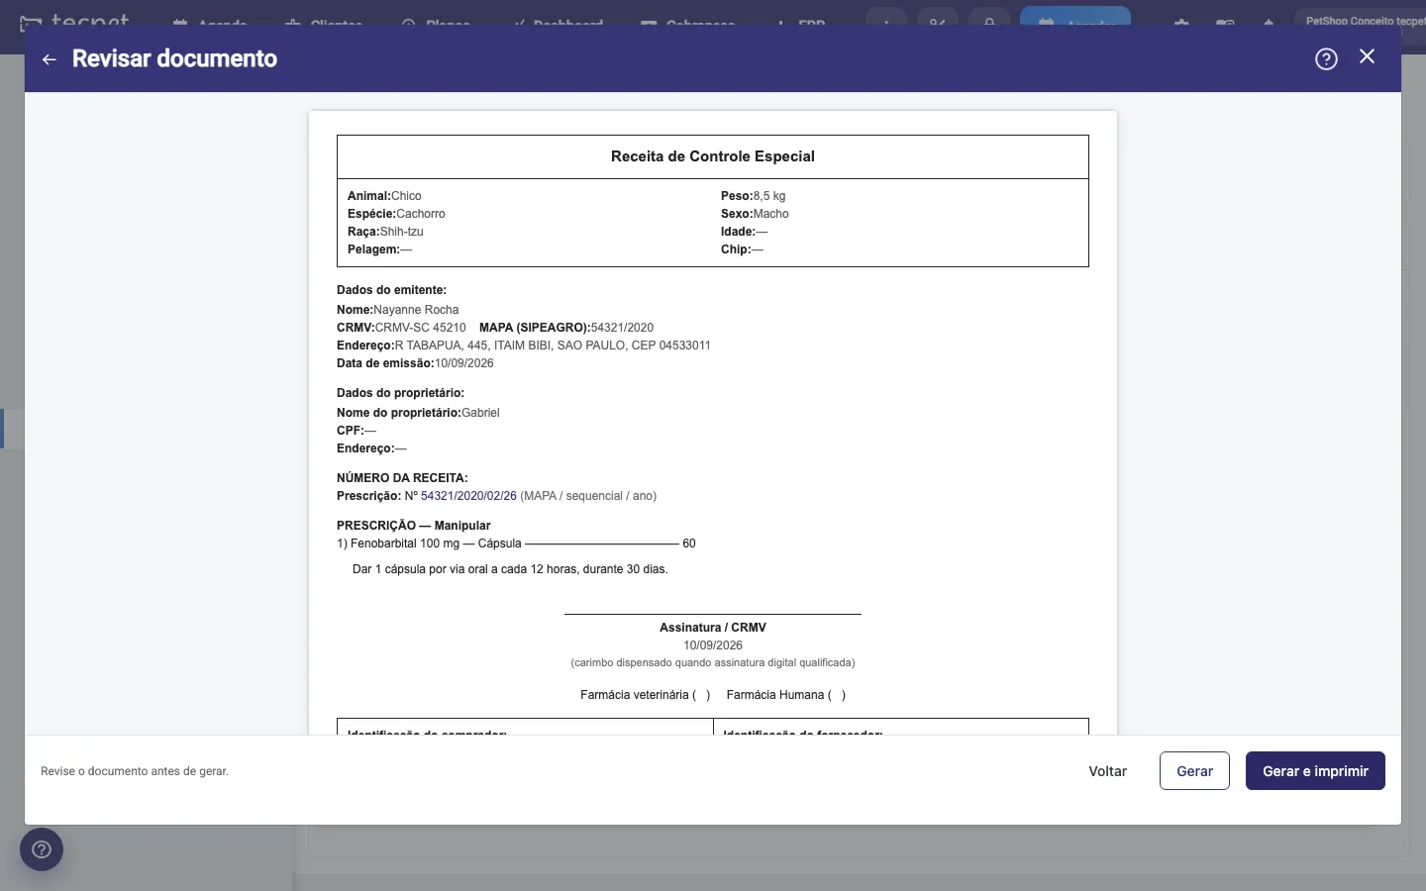
Task: Close the Revisar documento dialog
Action: 1368,56
